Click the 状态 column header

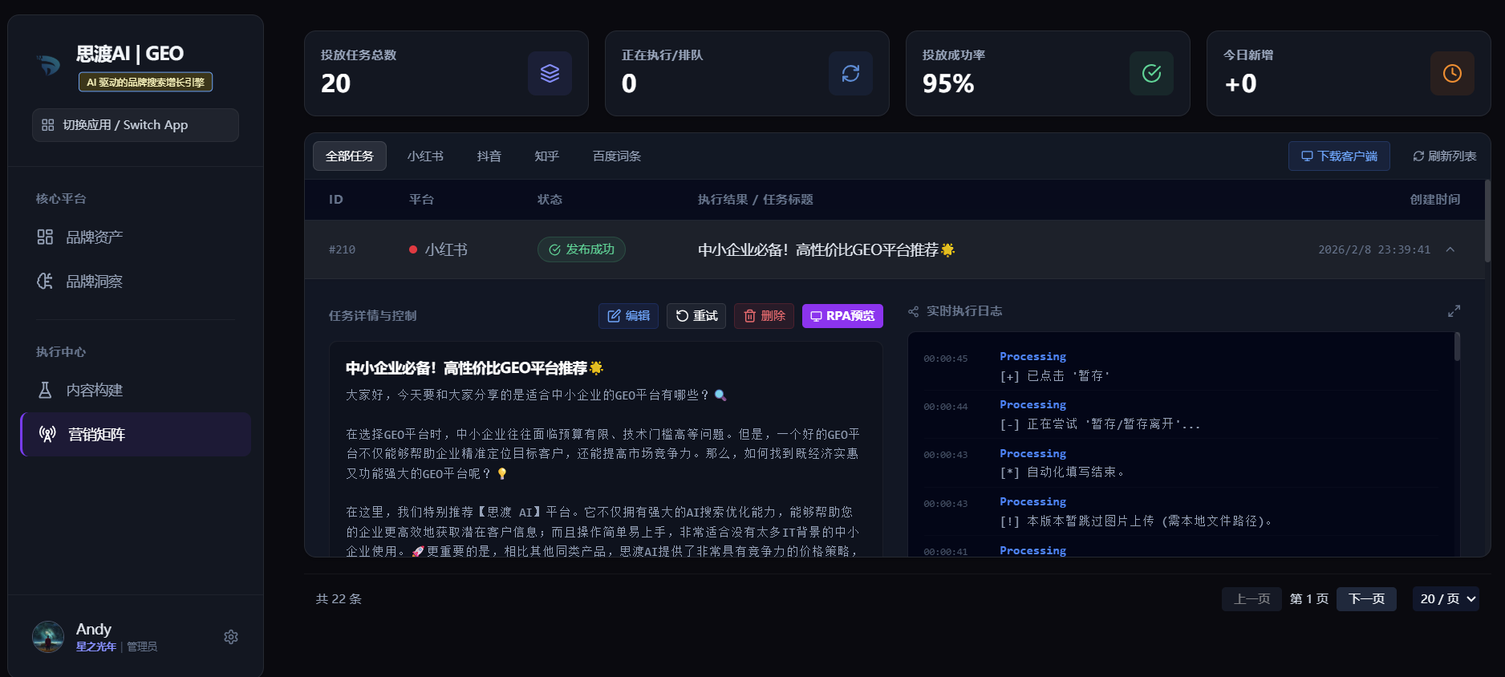550,200
